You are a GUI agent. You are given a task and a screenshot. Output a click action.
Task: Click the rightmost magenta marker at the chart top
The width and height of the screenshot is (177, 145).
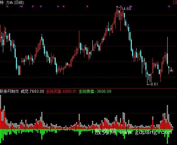coord(169,6)
